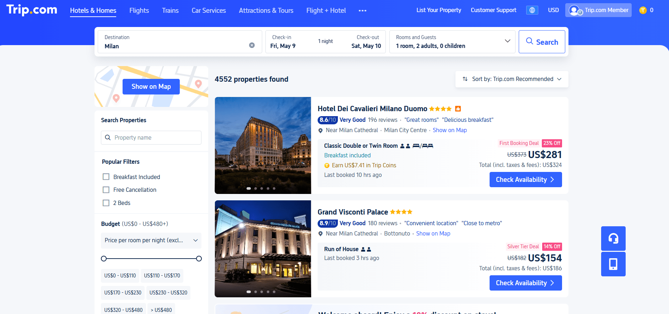The height and width of the screenshot is (314, 669).
Task: Click the magnifier icon in Property name field
Action: coord(108,137)
